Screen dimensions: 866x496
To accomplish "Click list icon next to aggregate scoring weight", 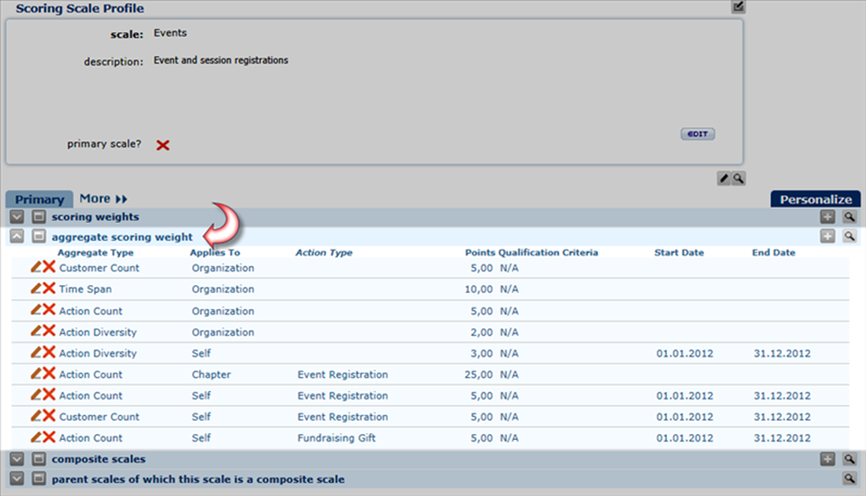I will (38, 236).
